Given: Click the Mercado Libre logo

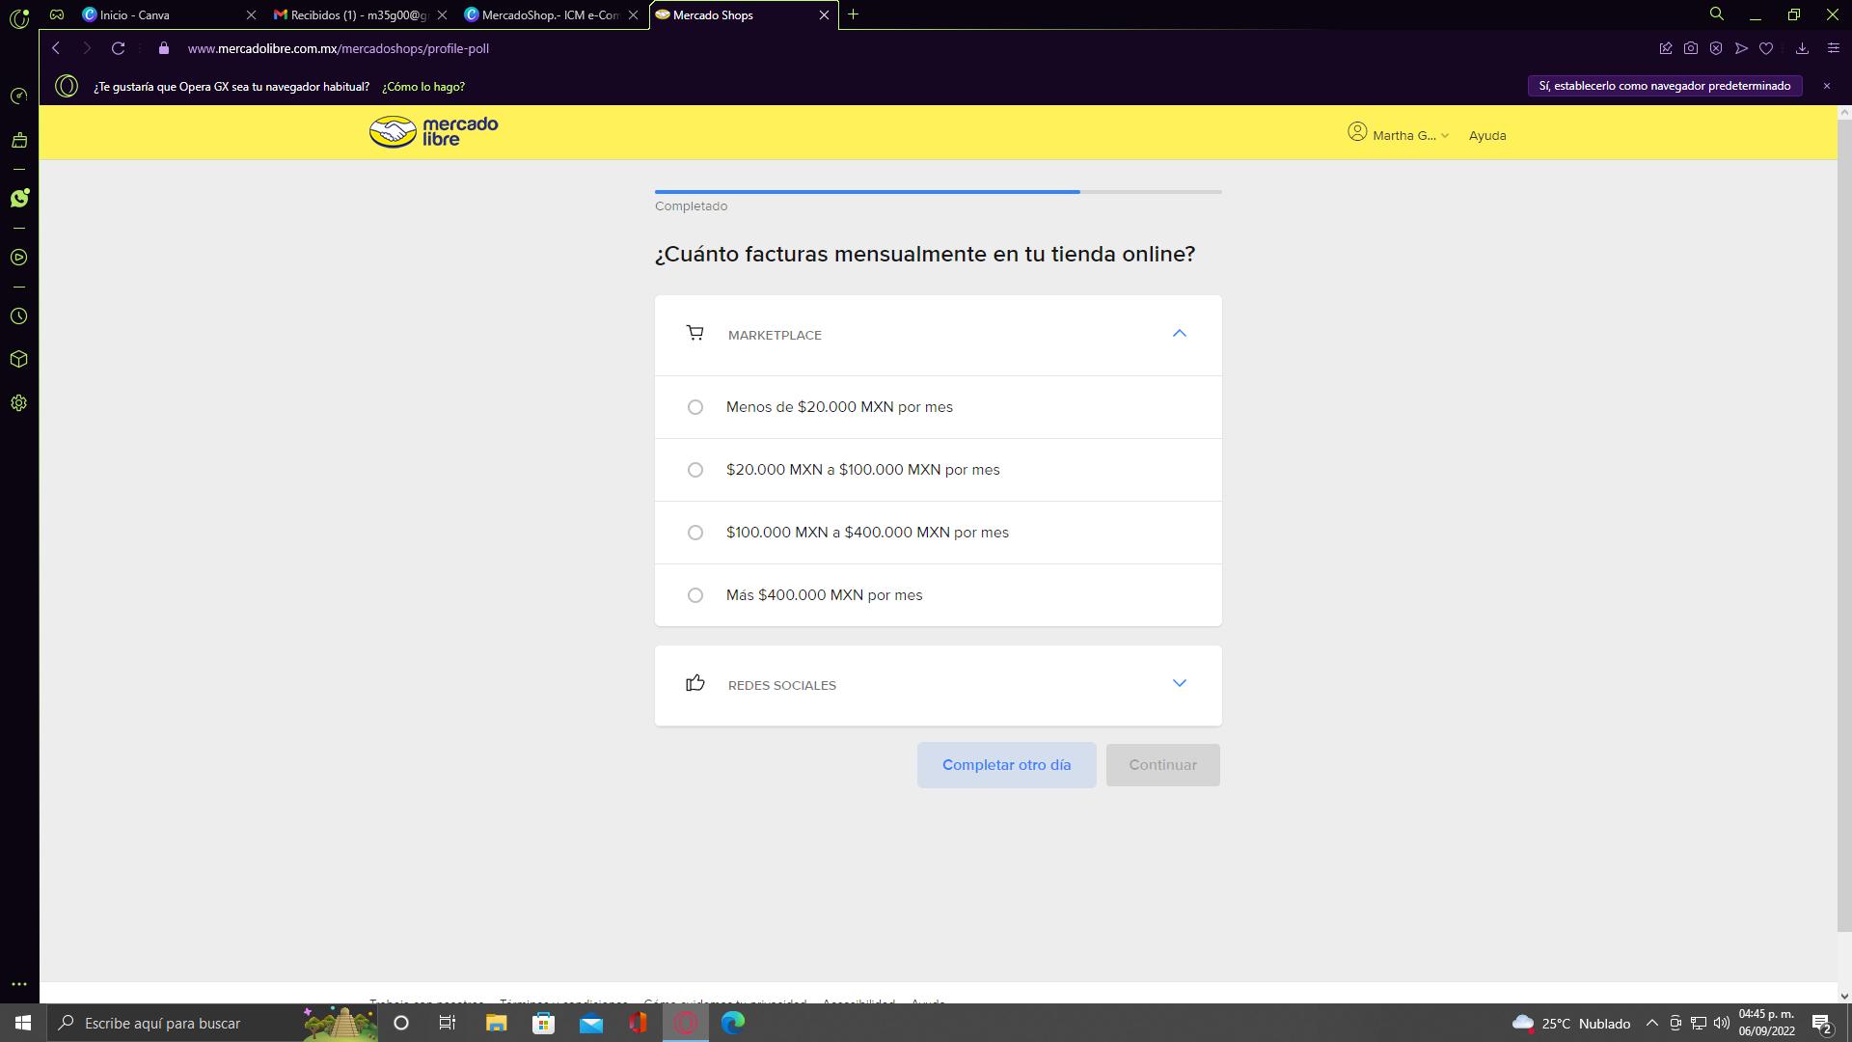Looking at the screenshot, I should click(x=433, y=132).
